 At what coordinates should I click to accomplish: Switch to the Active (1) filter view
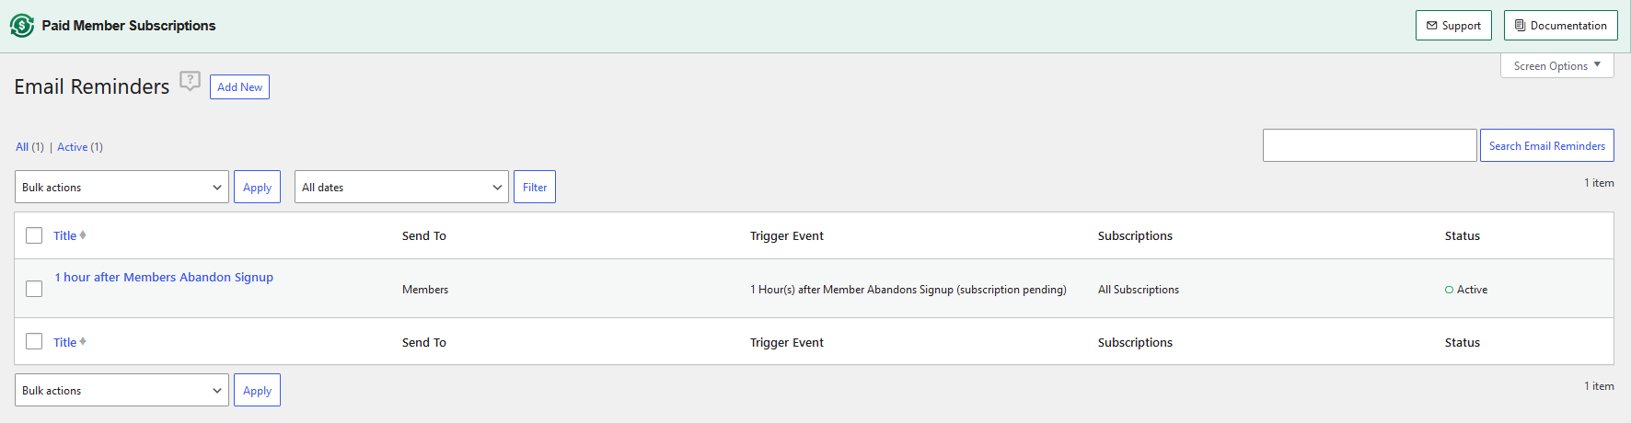click(80, 147)
